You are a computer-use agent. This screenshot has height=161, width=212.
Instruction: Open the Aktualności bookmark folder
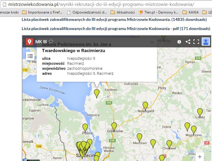tap(122, 12)
